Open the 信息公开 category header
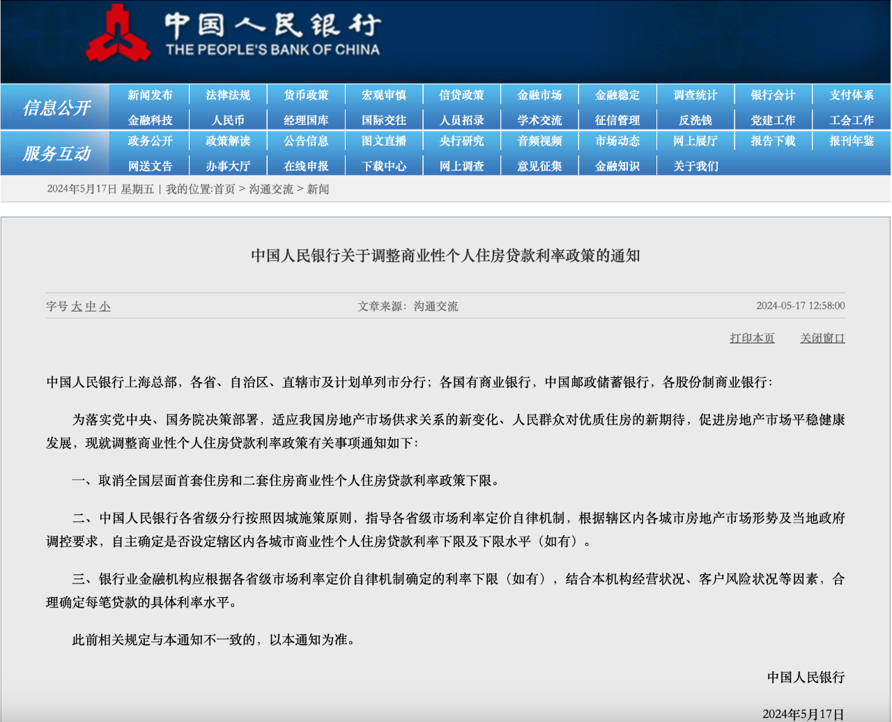 click(x=56, y=107)
